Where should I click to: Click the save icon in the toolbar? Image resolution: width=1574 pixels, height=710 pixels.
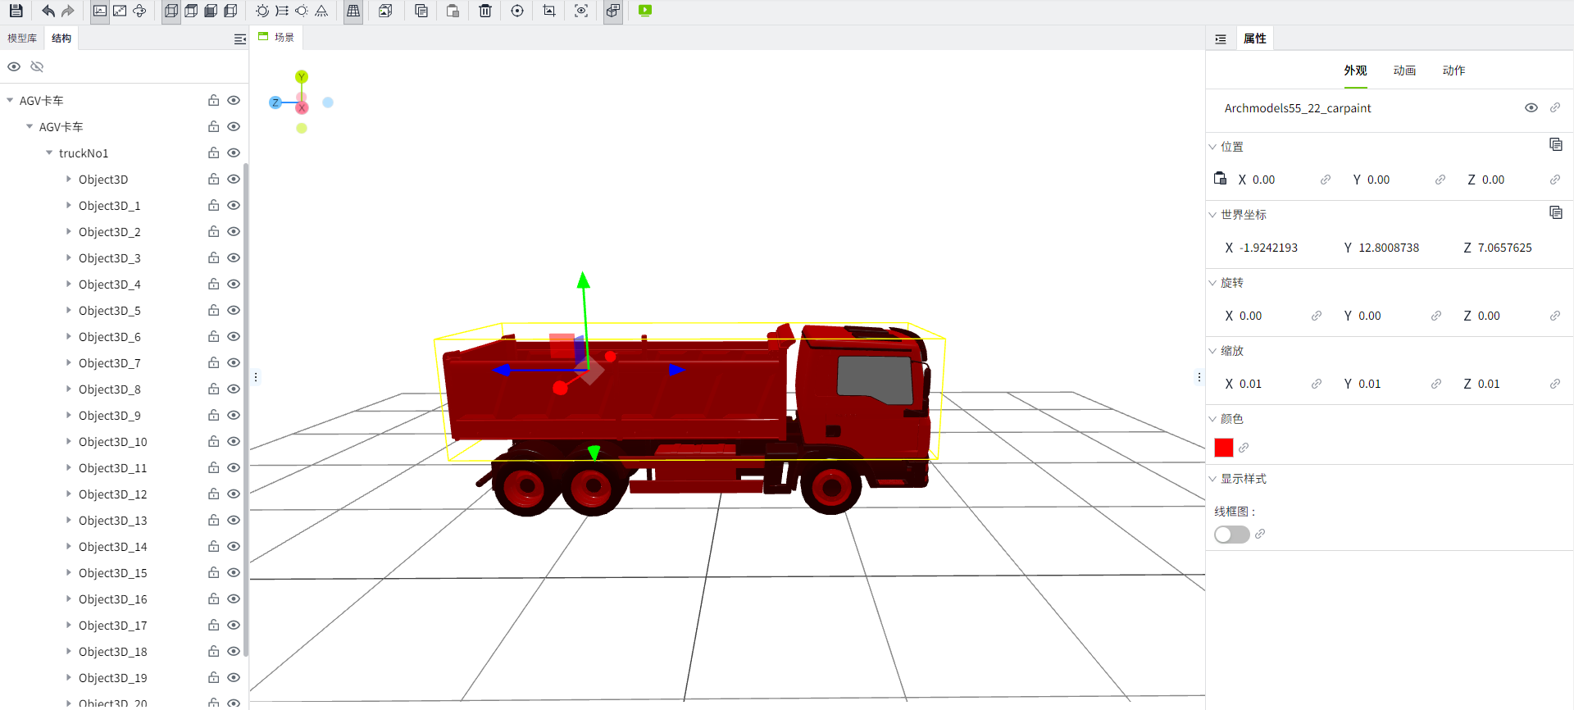(16, 11)
